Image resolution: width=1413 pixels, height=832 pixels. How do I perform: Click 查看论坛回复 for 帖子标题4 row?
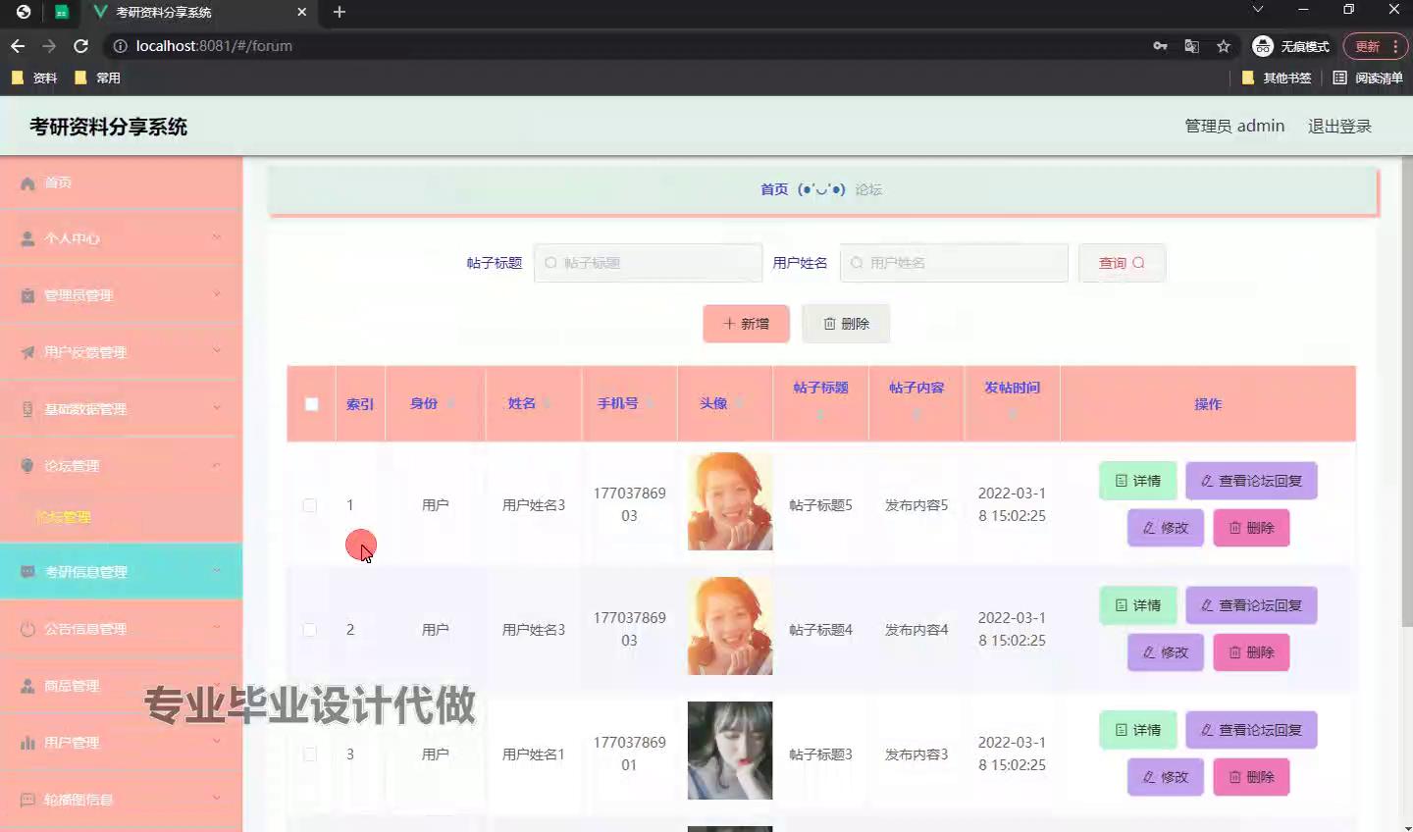point(1251,605)
